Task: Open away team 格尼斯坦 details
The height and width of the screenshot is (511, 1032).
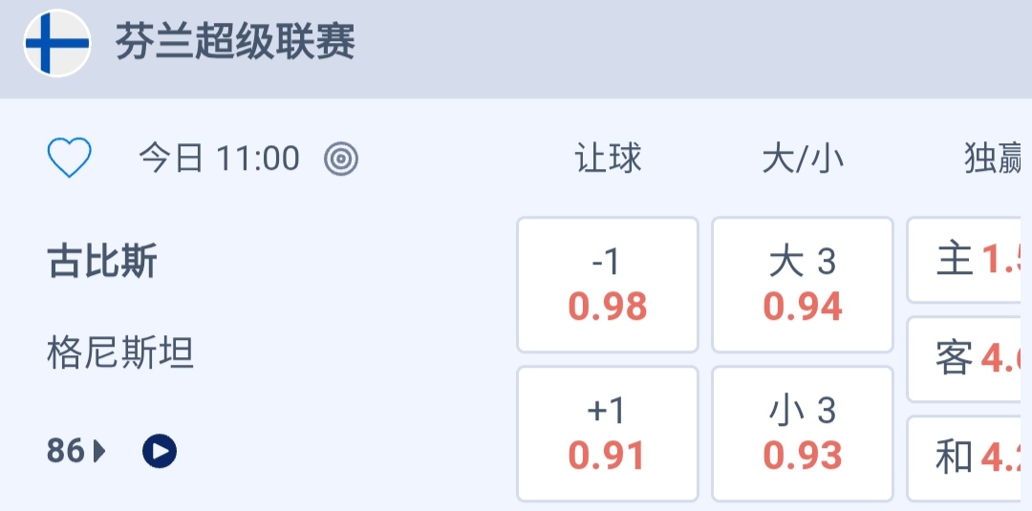Action: (x=120, y=353)
